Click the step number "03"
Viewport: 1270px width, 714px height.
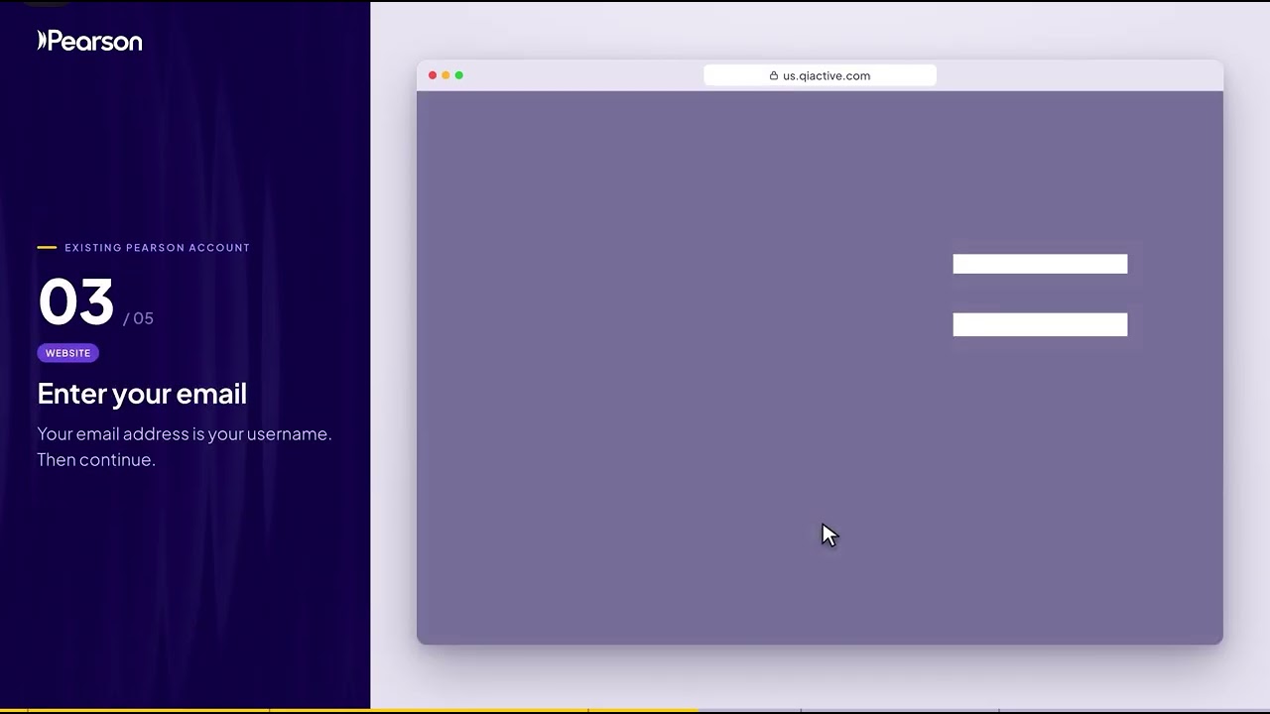pos(76,301)
